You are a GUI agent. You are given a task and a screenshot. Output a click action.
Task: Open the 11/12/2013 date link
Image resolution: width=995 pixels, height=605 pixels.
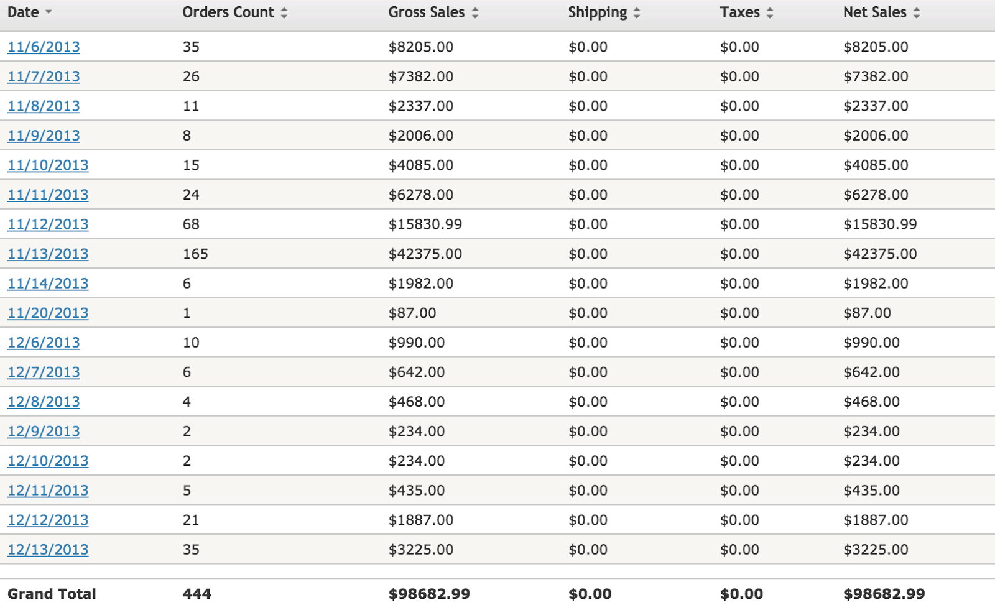[48, 224]
